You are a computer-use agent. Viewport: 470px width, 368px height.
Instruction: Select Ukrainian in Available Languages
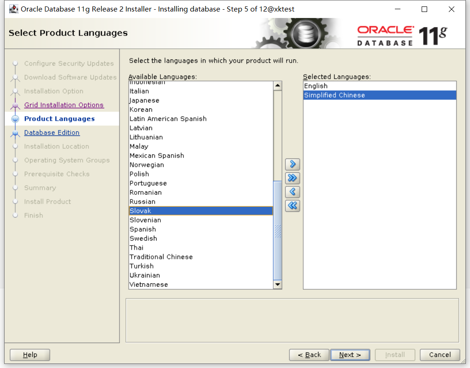point(201,275)
